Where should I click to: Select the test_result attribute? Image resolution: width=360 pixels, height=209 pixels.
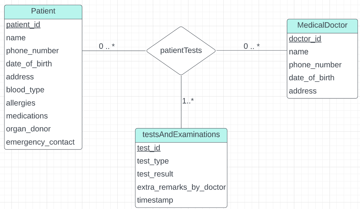155,174
